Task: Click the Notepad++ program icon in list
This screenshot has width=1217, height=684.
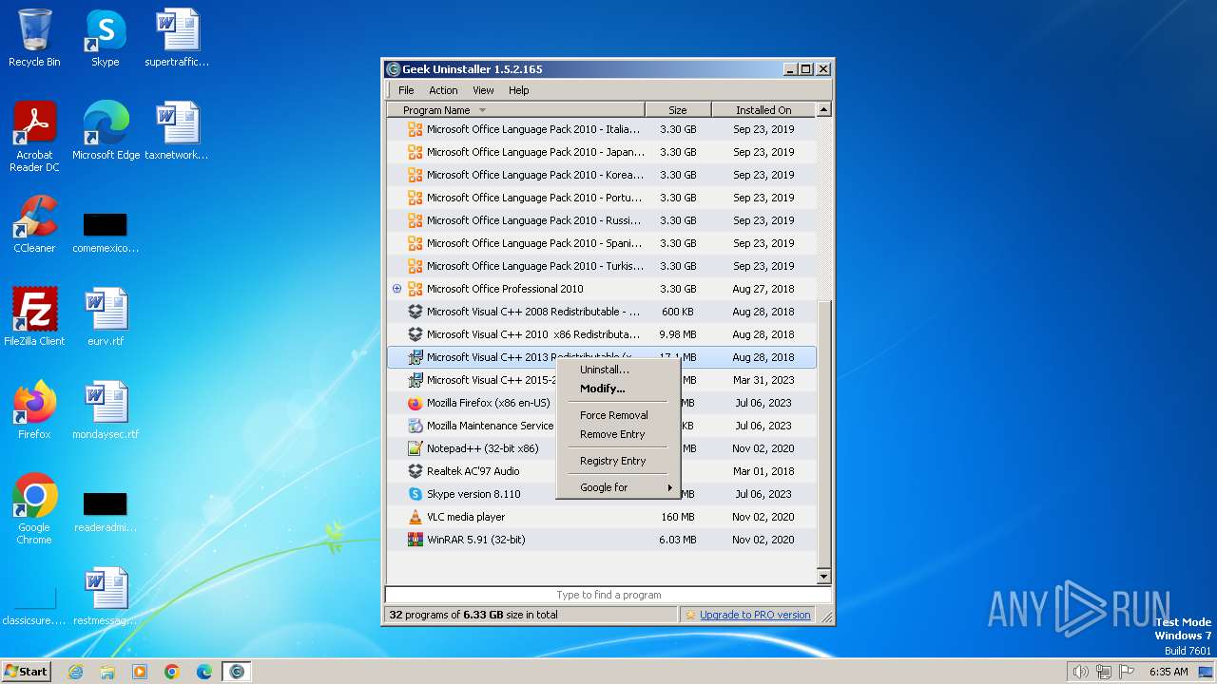Action: point(415,448)
